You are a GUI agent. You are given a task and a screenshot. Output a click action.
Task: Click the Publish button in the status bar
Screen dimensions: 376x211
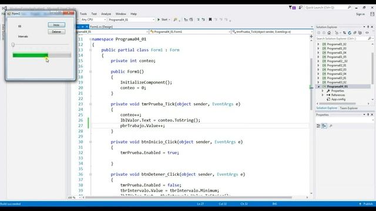tap(366, 204)
